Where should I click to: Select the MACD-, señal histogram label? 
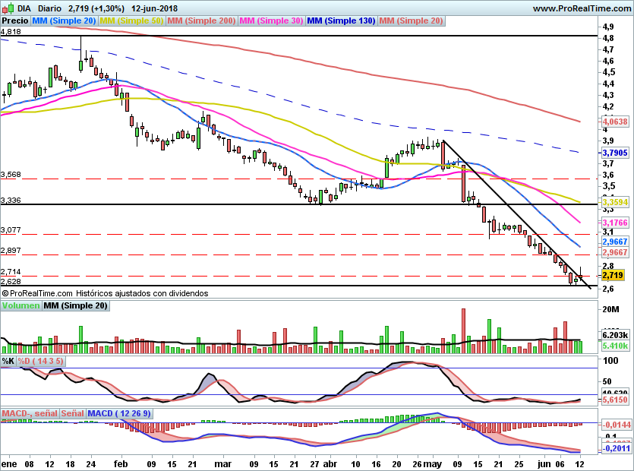pyautogui.click(x=30, y=413)
